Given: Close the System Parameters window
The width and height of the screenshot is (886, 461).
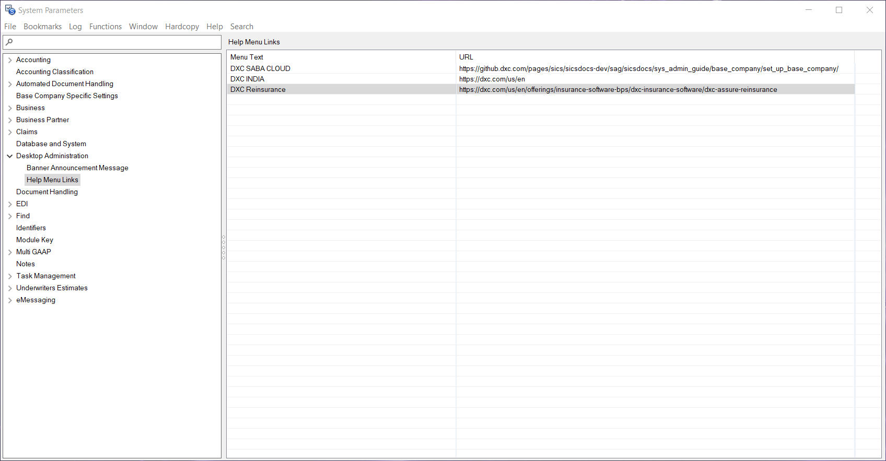Looking at the screenshot, I should (870, 10).
